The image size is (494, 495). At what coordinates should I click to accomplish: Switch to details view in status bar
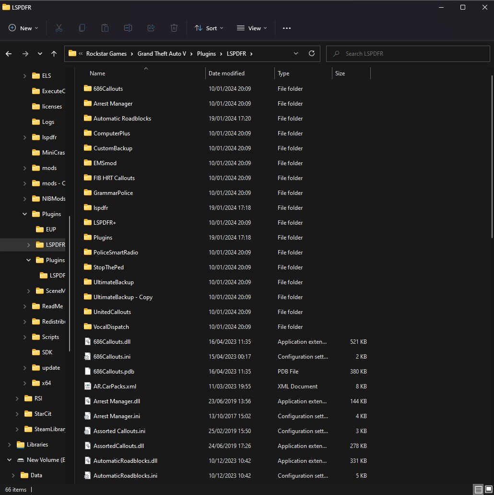click(478, 489)
